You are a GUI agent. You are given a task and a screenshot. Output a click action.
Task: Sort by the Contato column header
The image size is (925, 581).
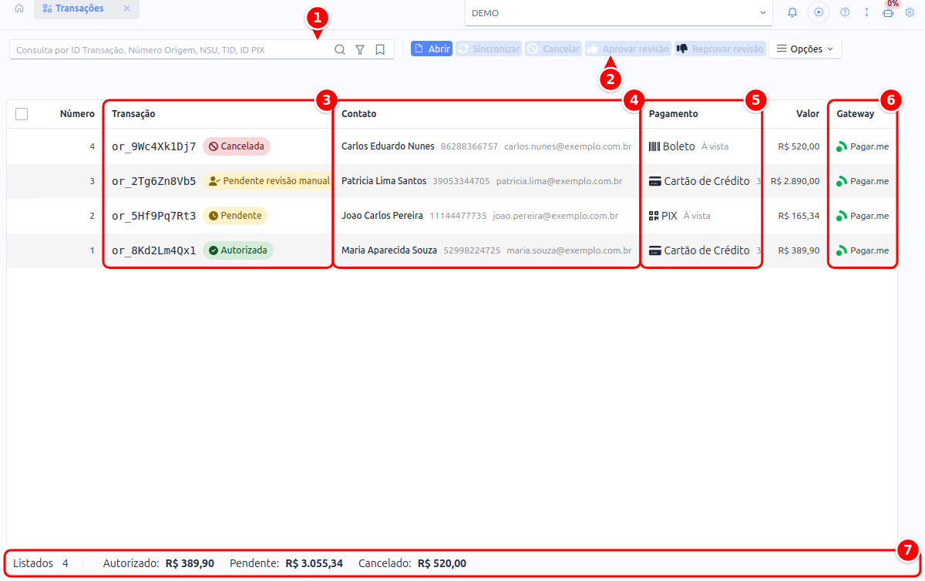[359, 113]
